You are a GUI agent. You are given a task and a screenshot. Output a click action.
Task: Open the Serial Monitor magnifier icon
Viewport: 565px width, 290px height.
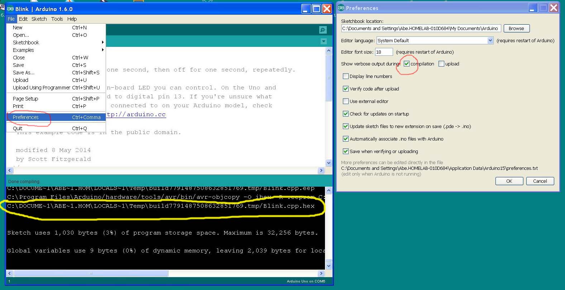coord(323,30)
